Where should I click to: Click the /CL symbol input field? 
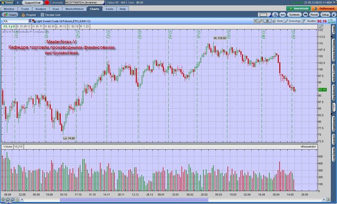point(16,21)
